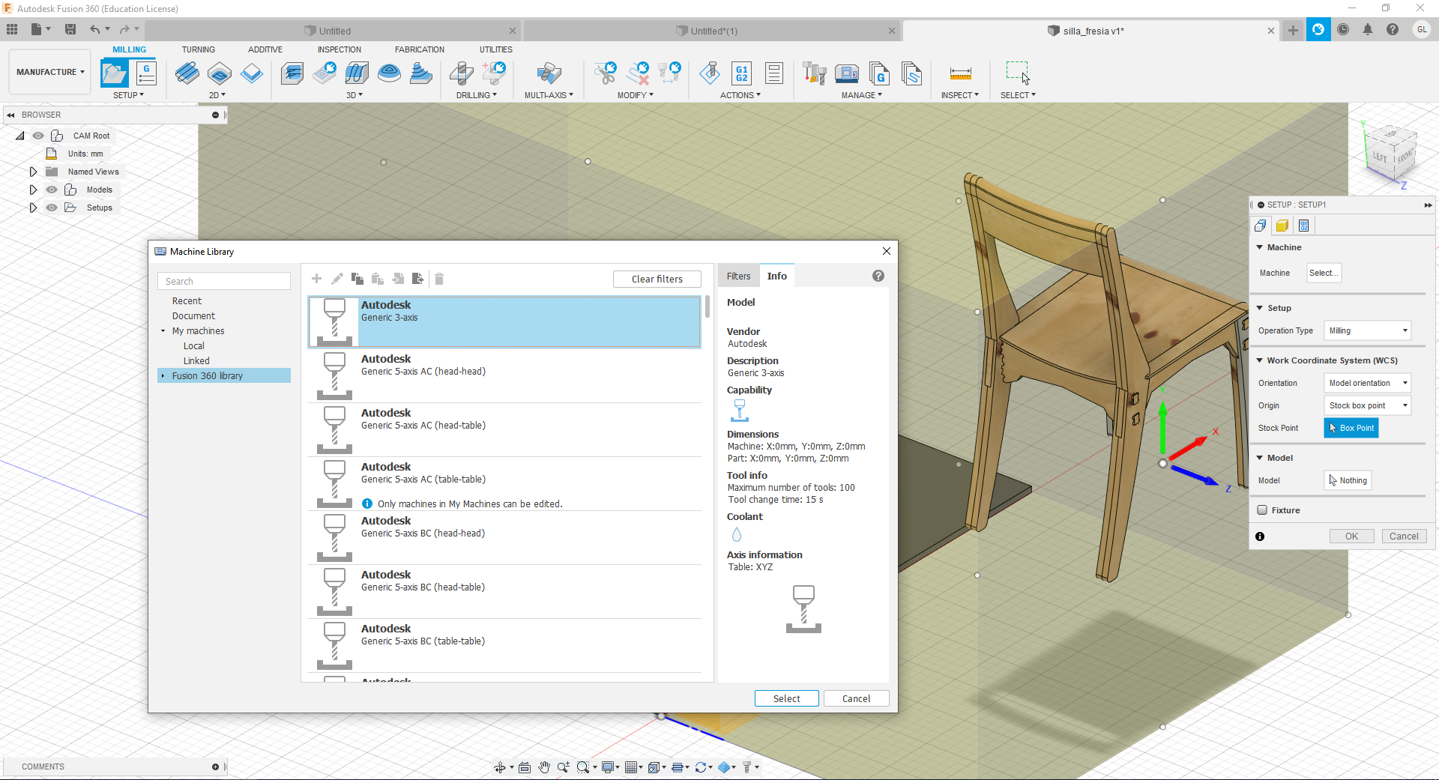This screenshot has width=1439, height=780.
Task: Select Generic 5-axis AC (head-head) machine
Action: [504, 375]
